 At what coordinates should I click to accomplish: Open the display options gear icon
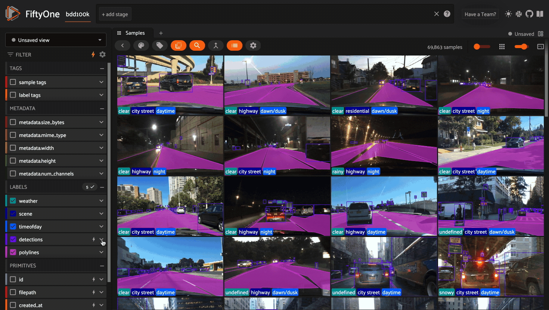(253, 45)
